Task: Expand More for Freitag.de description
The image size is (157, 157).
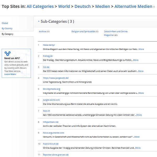Action: (136, 60)
